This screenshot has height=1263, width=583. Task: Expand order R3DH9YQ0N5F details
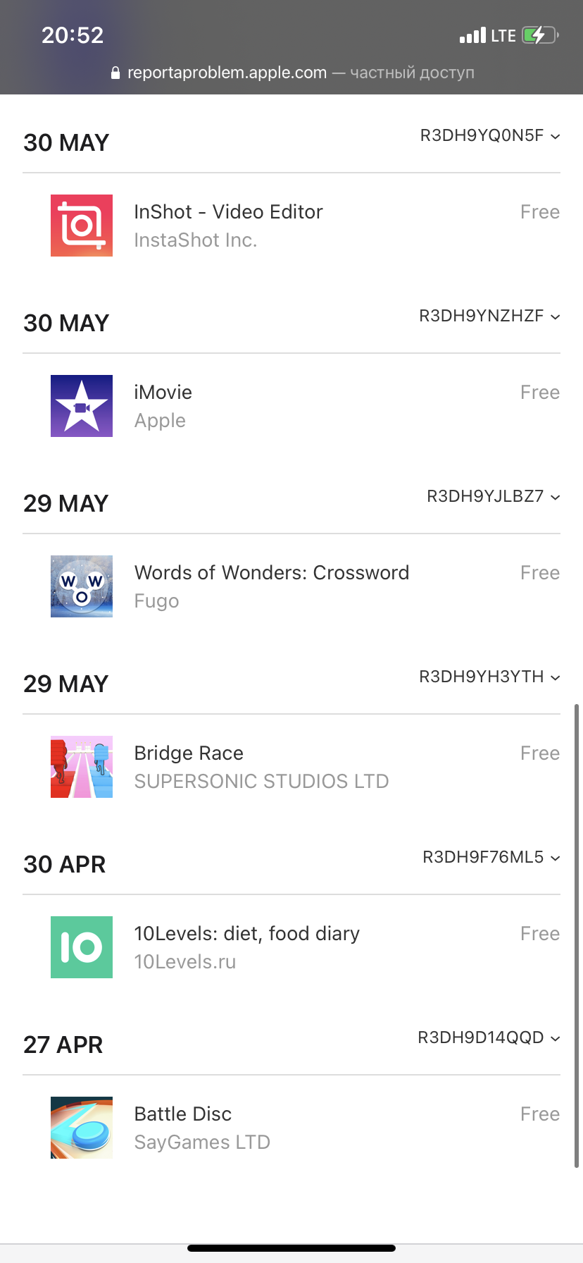pos(490,135)
